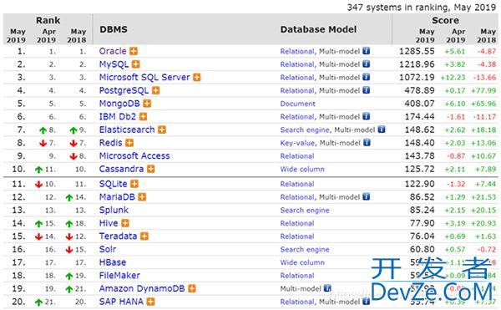501x310 pixels.
Task: Open the Splunk link
Action: pos(114,211)
